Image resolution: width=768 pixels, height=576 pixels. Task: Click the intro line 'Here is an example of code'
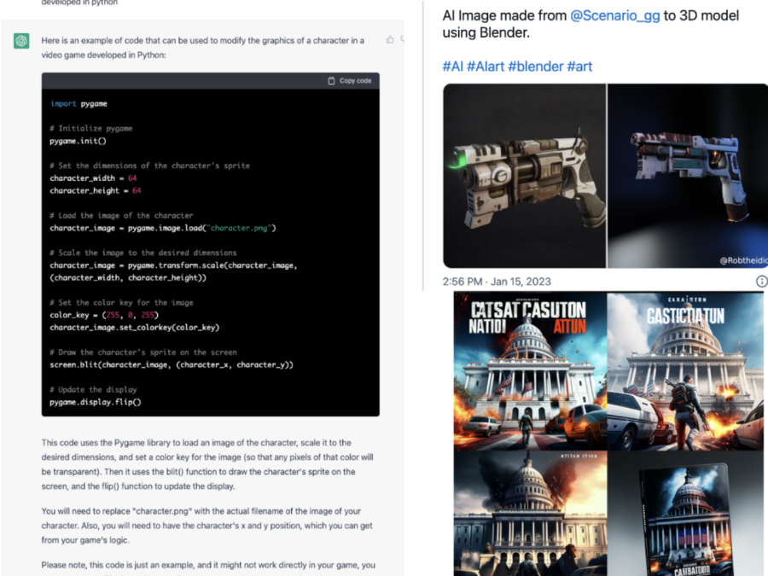click(203, 48)
